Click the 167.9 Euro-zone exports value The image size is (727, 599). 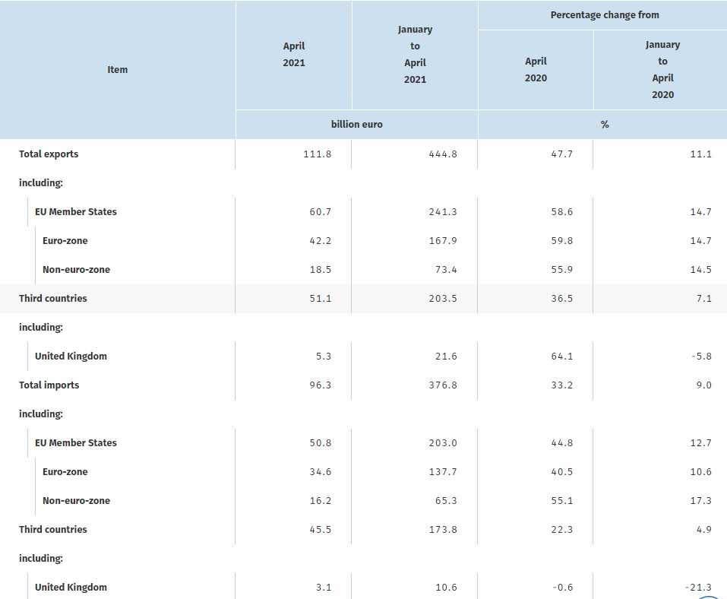443,240
